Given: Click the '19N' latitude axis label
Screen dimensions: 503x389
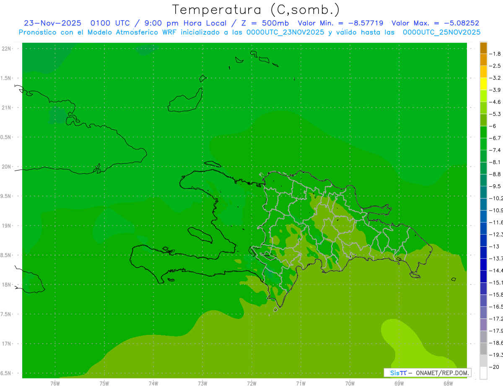Looking at the screenshot, I should coord(6,225).
